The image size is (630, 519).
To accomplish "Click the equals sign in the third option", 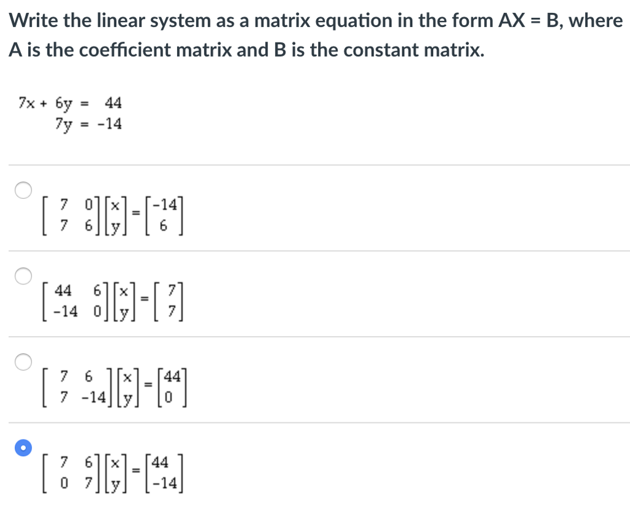I will [x=148, y=386].
